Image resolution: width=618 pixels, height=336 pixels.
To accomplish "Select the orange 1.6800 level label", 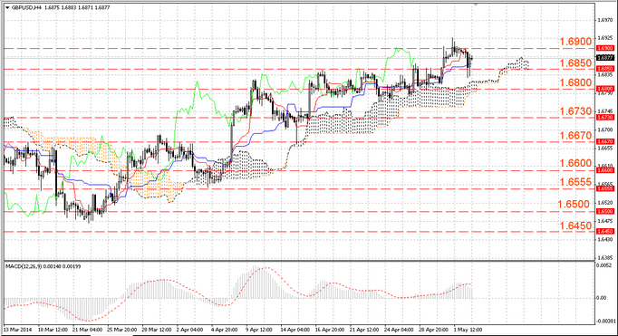I will point(575,82).
